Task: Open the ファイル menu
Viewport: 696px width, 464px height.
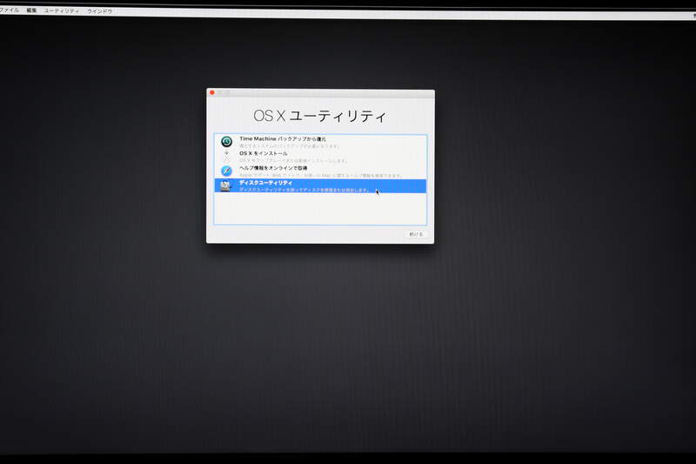Action: (9, 10)
